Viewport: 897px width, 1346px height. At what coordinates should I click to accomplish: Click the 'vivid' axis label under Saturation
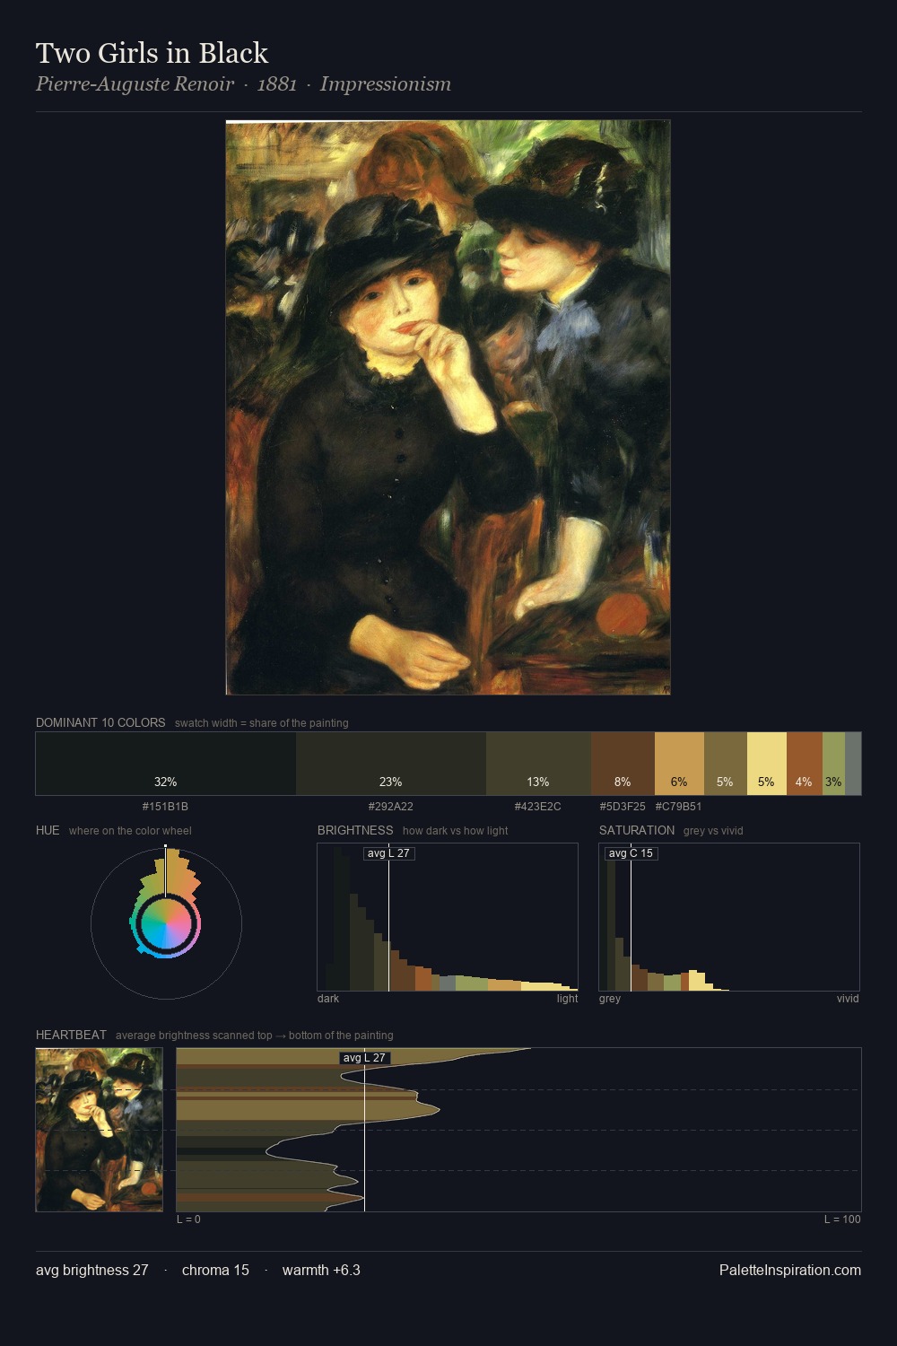848,999
